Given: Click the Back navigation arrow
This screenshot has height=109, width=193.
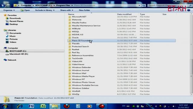Looking at the screenshot, I should point(3,5).
